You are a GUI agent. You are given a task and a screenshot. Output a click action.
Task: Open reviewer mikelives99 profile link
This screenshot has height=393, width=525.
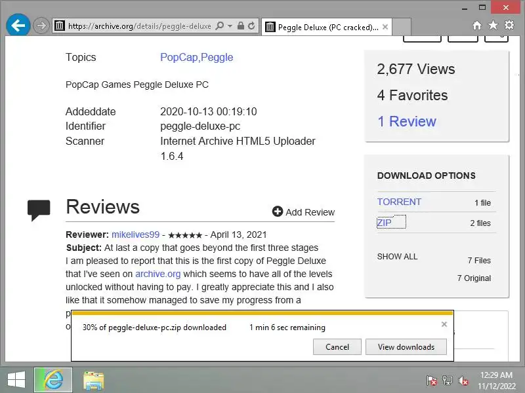[x=135, y=234]
